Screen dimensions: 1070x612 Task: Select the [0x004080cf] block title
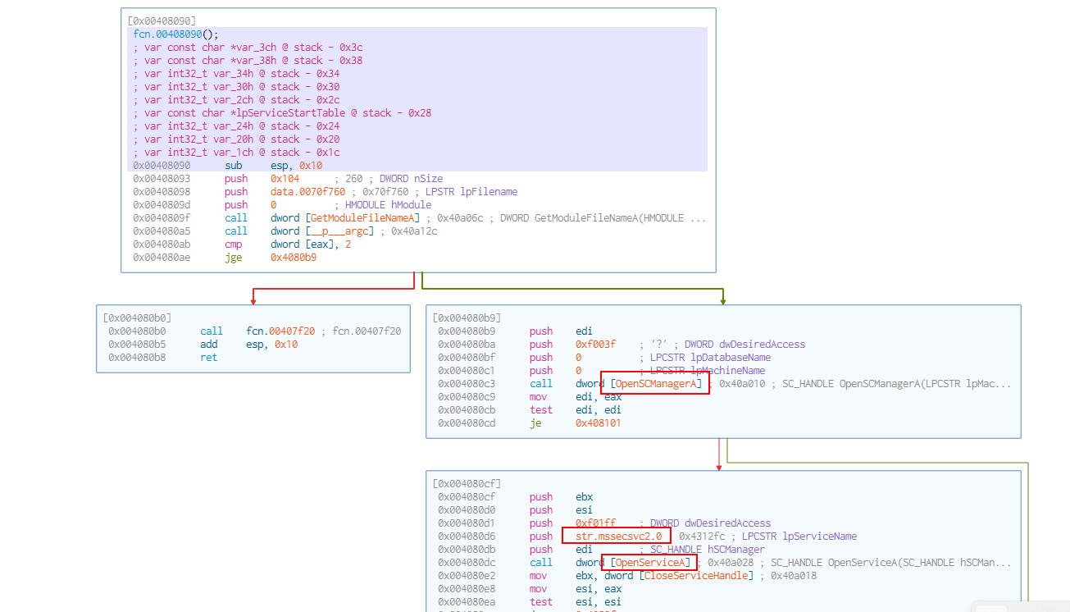pyautogui.click(x=467, y=483)
